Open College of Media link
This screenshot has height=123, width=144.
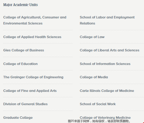pyautogui.click(x=94, y=77)
